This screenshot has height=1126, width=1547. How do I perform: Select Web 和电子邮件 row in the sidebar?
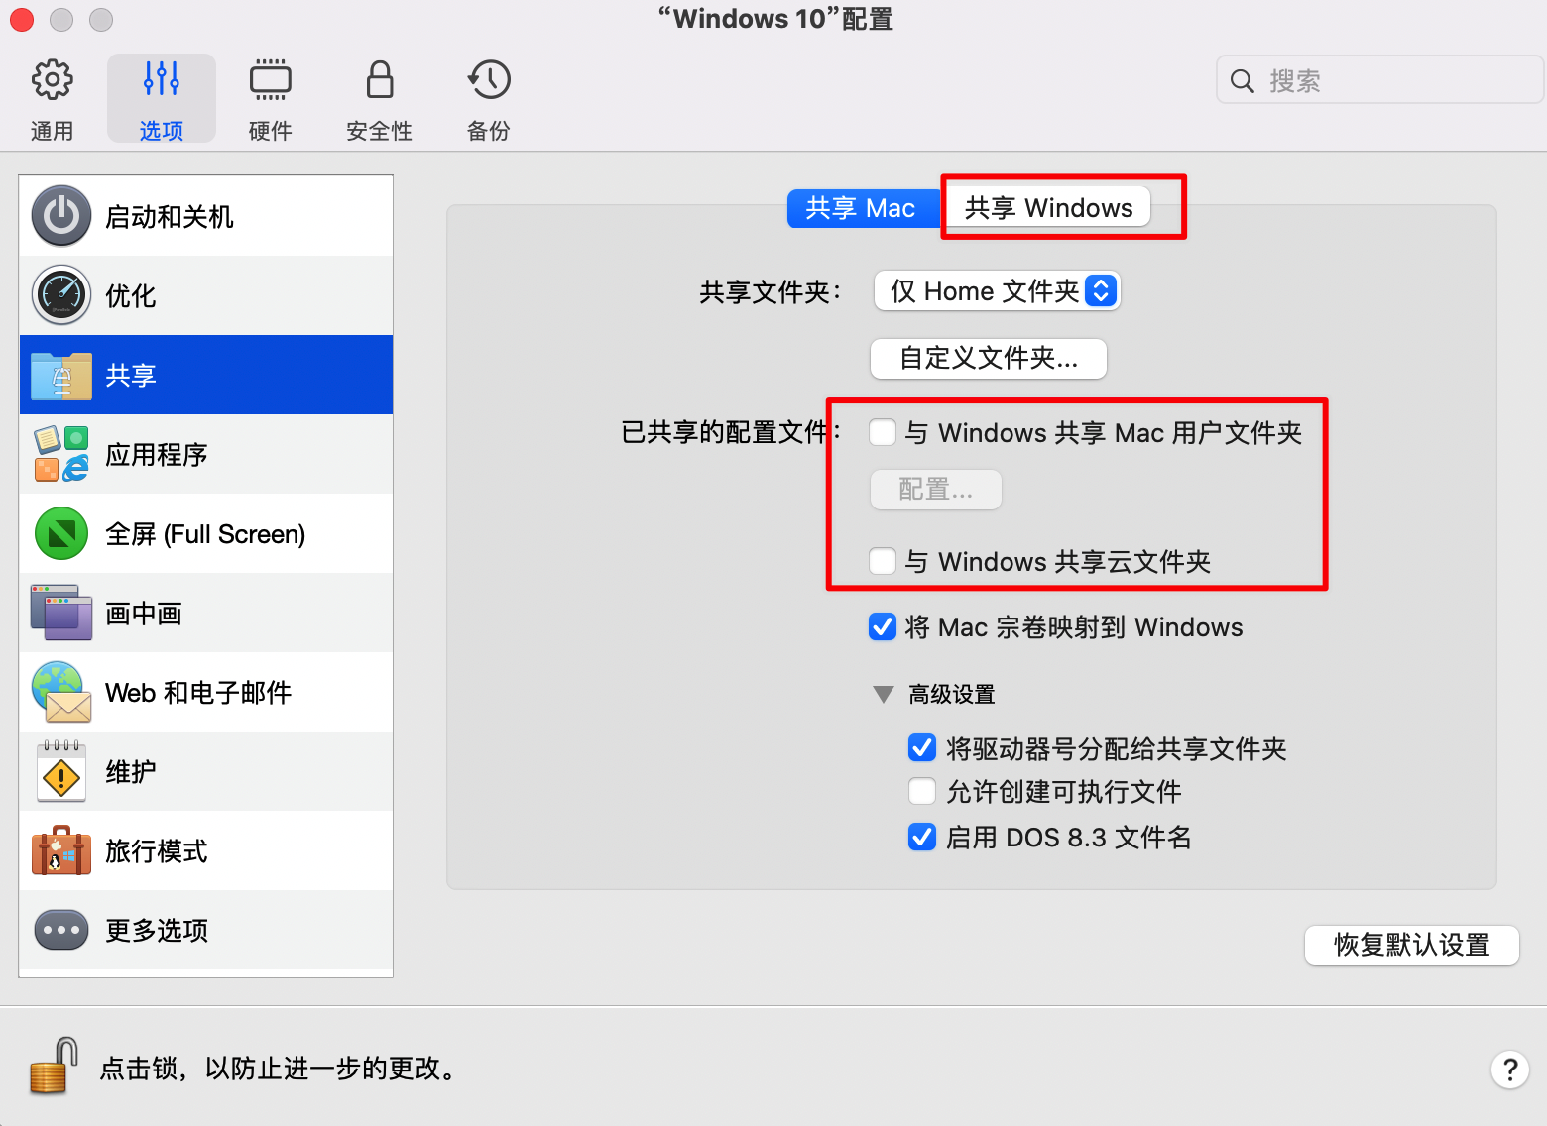point(206,692)
